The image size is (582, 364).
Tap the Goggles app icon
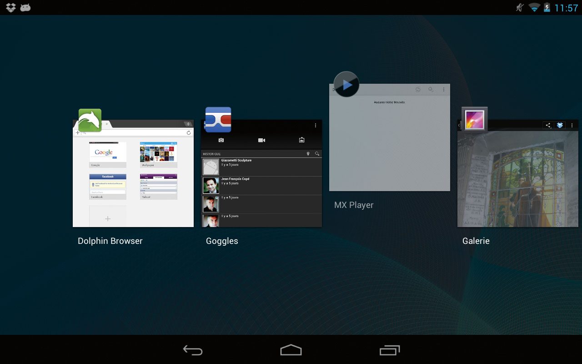(218, 120)
